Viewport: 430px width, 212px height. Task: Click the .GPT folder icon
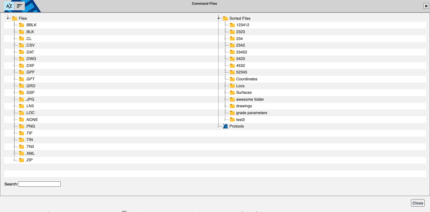(22, 79)
